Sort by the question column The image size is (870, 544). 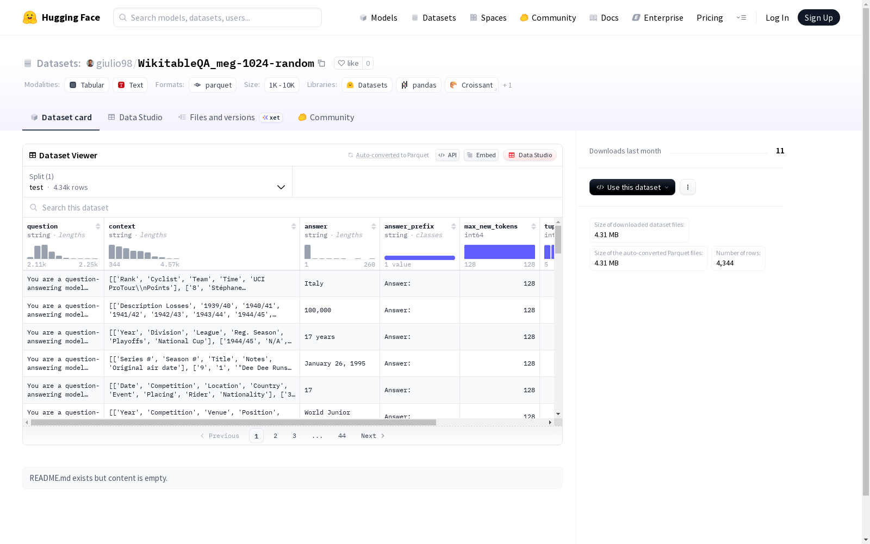[x=98, y=226]
